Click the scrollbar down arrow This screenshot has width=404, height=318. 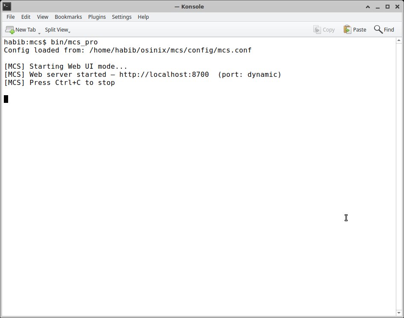pos(399,313)
